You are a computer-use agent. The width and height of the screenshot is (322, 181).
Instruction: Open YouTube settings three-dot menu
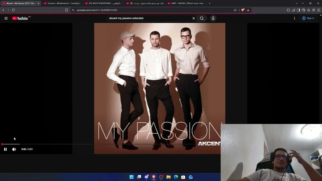(x=295, y=18)
